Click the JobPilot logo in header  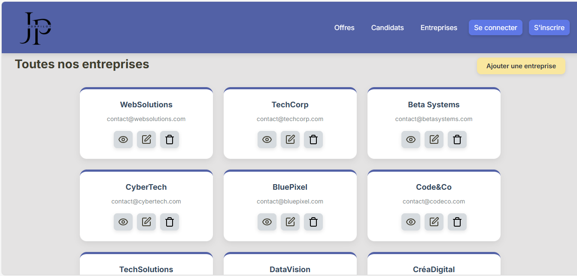pos(36,28)
